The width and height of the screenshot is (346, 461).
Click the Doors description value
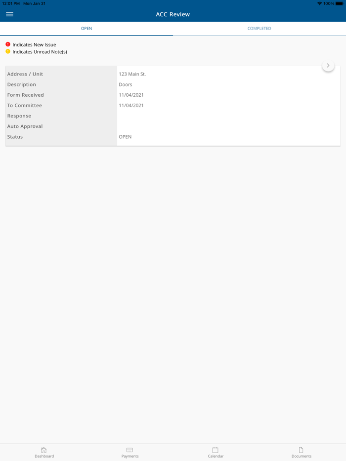click(126, 84)
